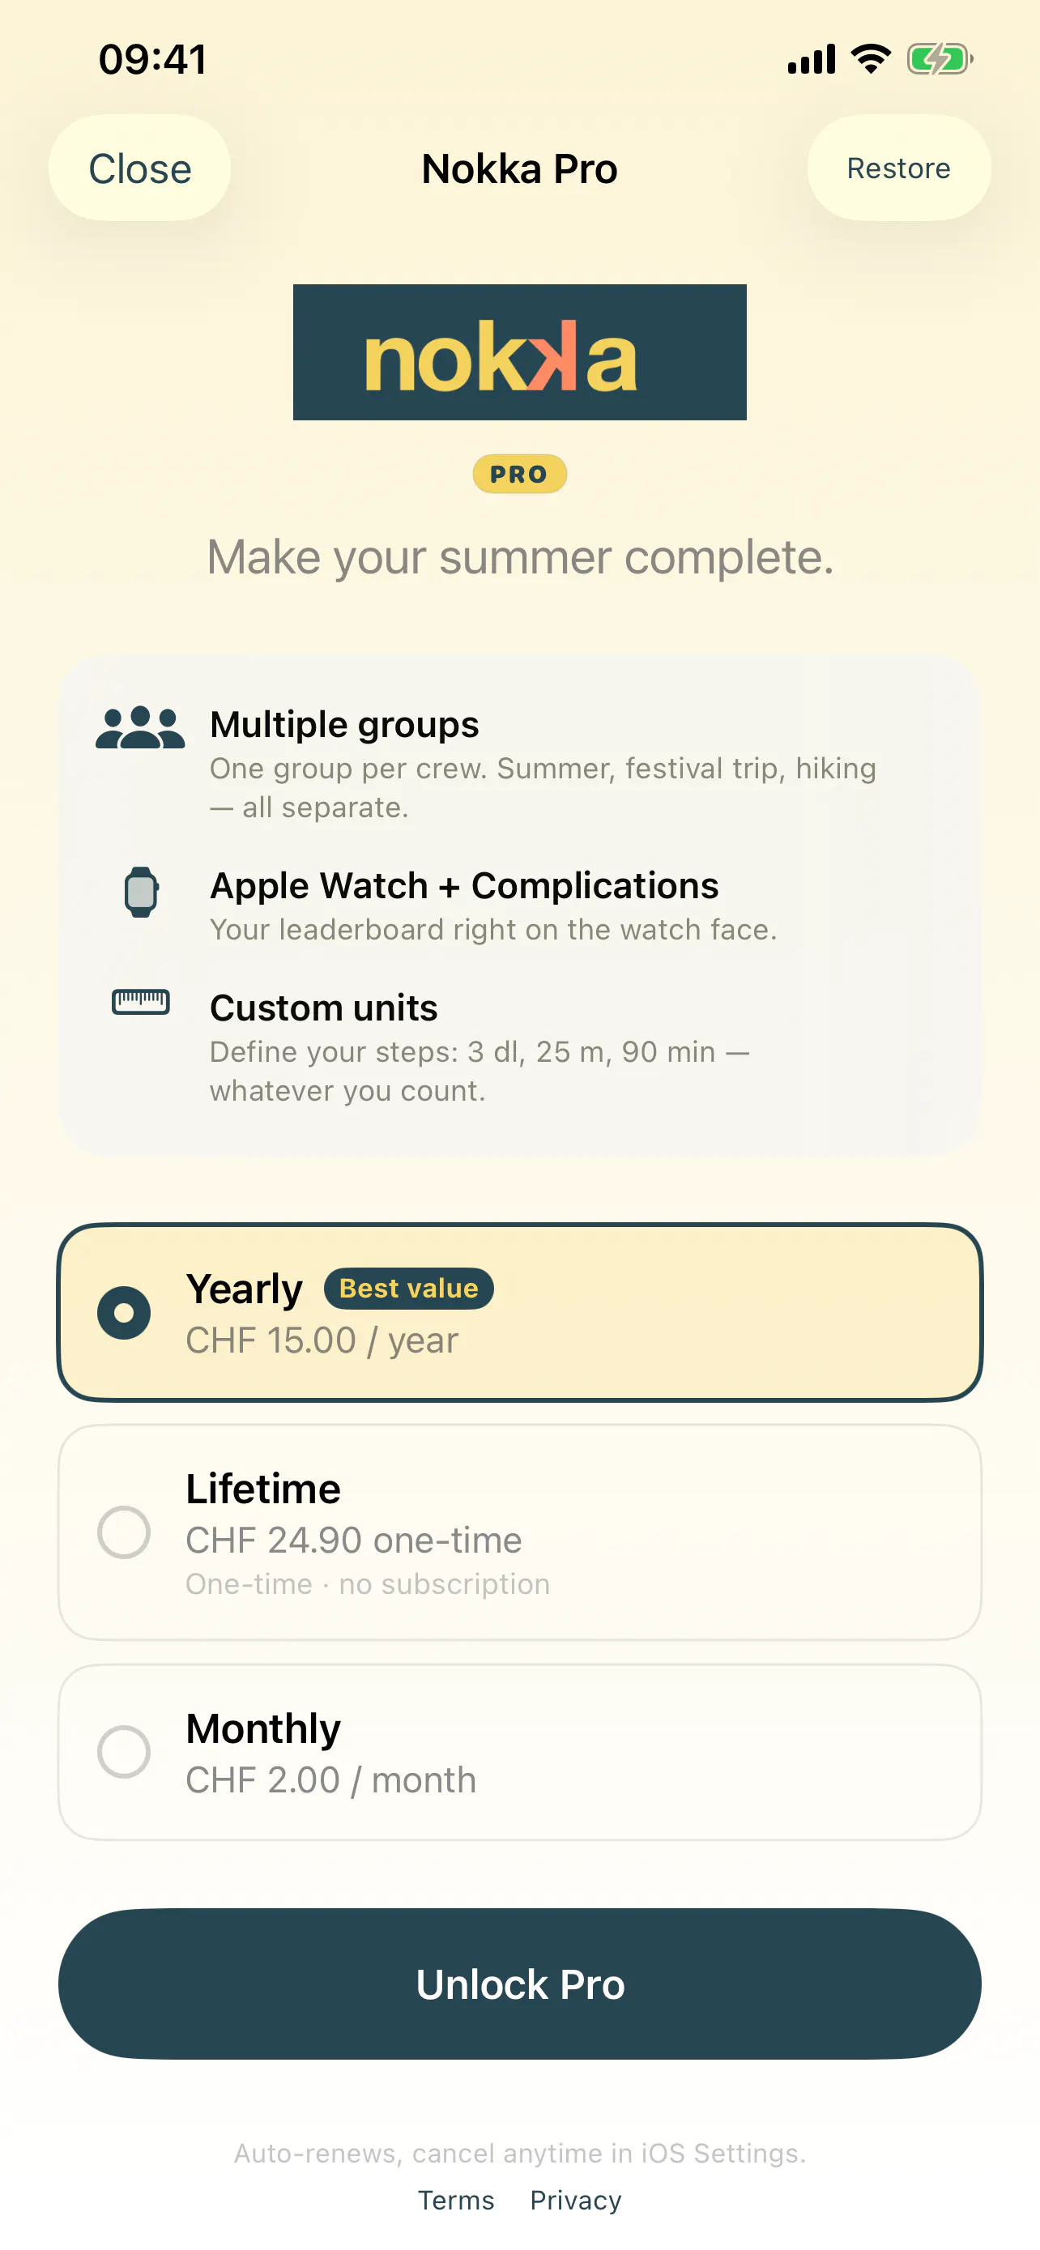
Task: Tap the Best value badge
Action: 409,1289
